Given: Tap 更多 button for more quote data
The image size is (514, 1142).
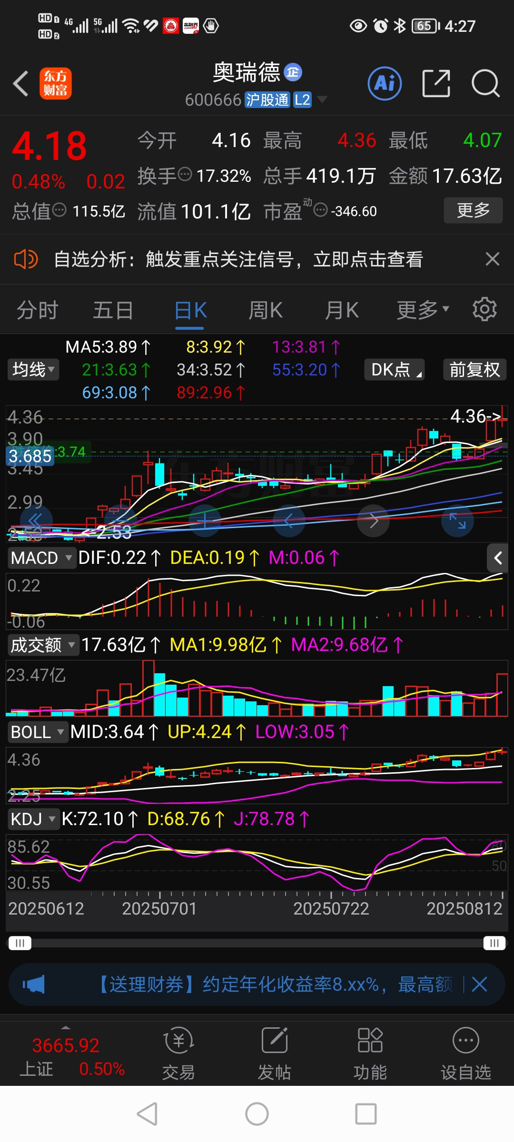Looking at the screenshot, I should point(473,210).
